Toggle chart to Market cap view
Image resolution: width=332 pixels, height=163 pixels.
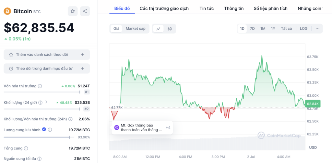[136, 29]
